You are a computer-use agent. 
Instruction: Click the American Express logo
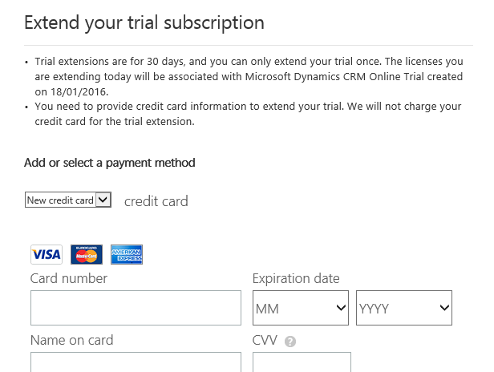coord(127,254)
